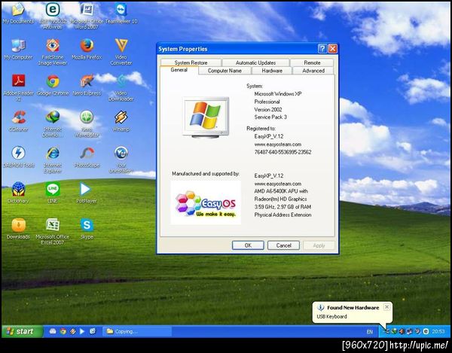This screenshot has width=452, height=353.
Task: Switch to the Advanced tab
Action: [313, 71]
